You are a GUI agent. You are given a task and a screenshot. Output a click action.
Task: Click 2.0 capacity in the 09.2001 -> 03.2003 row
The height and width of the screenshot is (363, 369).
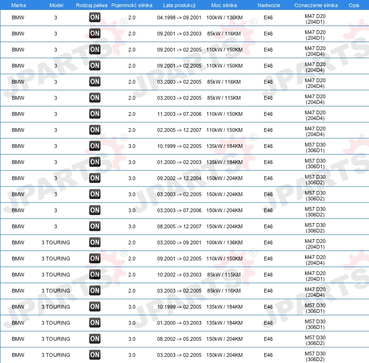[x=132, y=34]
